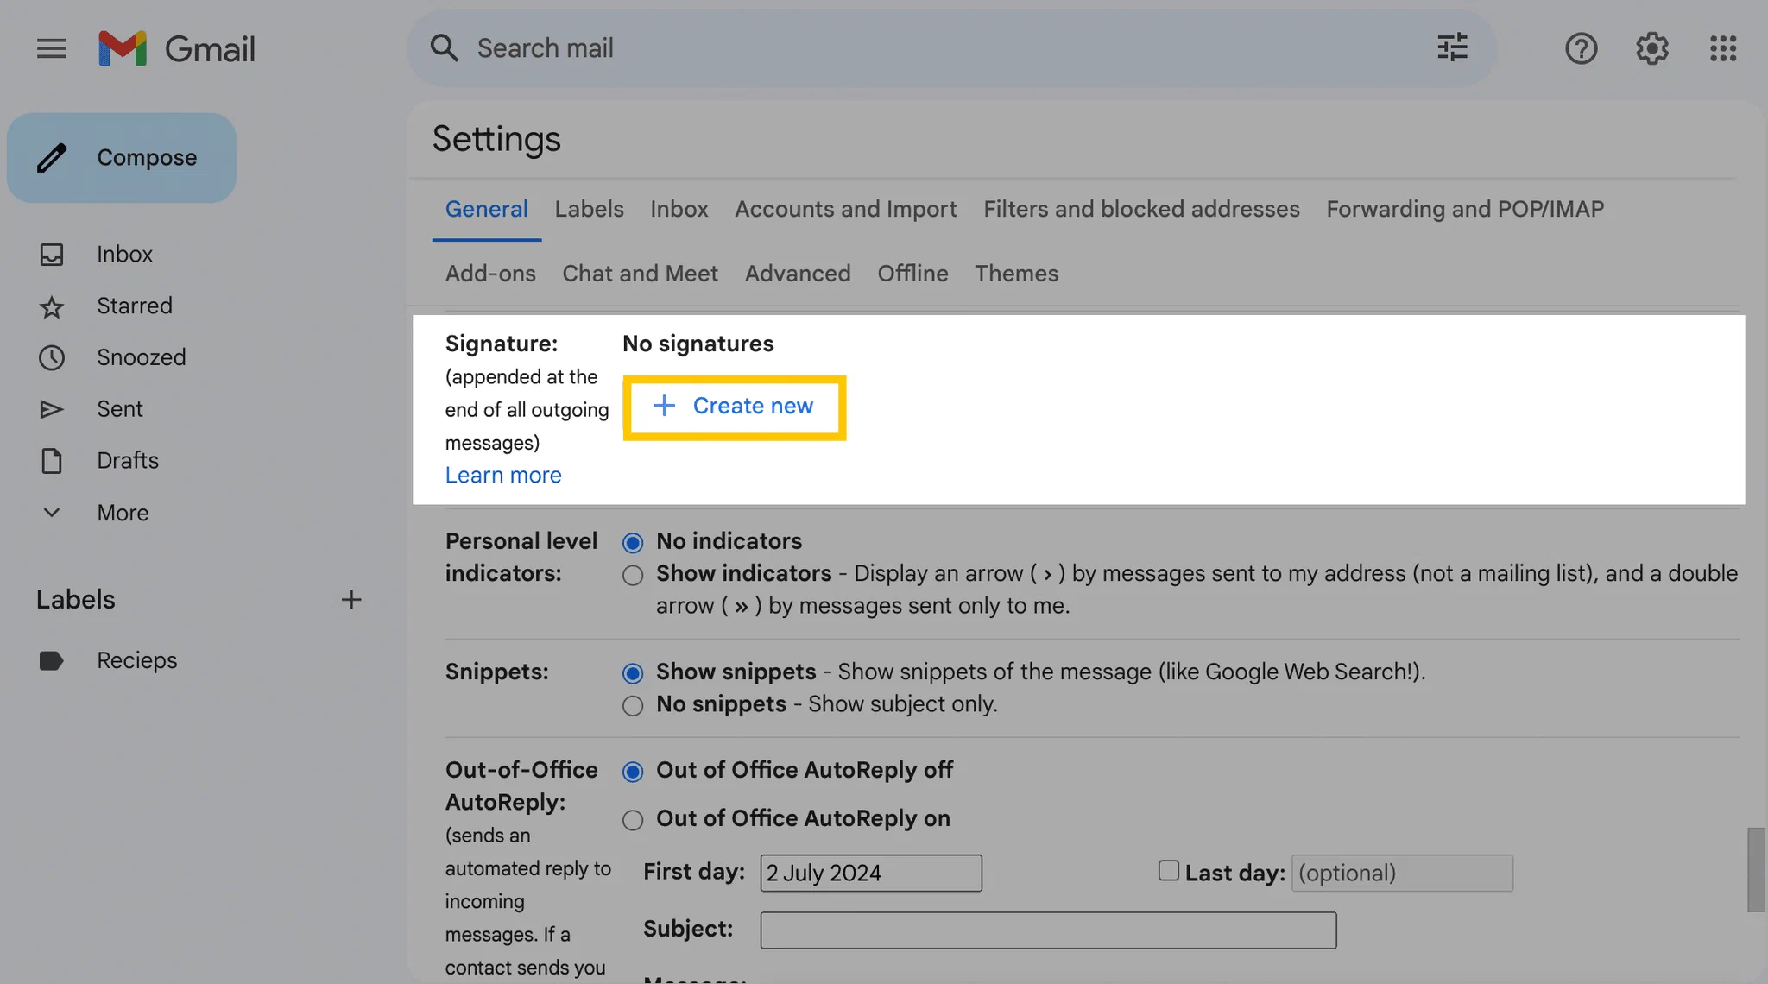The width and height of the screenshot is (1768, 984).
Task: Open Snoozed messages
Action: click(142, 357)
